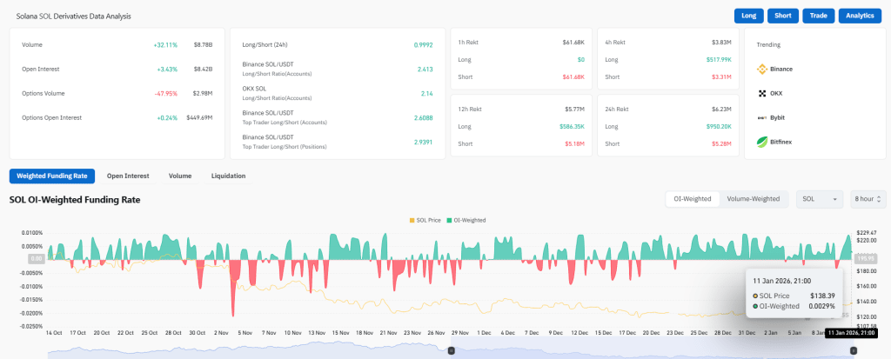
Task: Click the Short button
Action: tap(783, 16)
